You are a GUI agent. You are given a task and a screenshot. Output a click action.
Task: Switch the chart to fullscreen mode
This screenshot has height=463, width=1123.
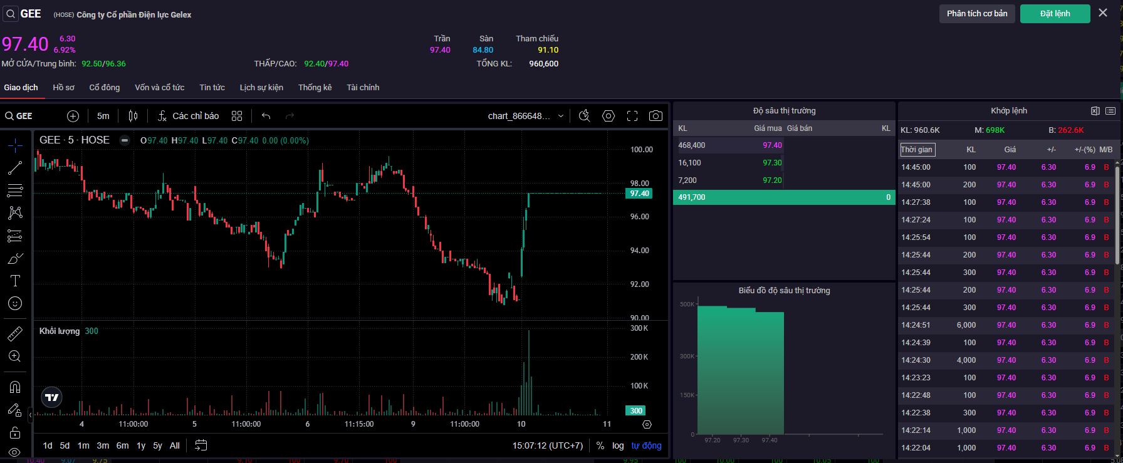[632, 116]
